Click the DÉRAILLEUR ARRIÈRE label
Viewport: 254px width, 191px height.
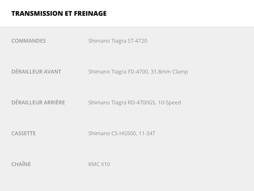38,103
